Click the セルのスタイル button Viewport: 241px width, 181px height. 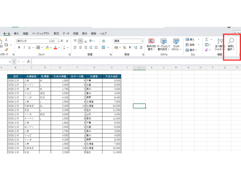click(x=176, y=44)
